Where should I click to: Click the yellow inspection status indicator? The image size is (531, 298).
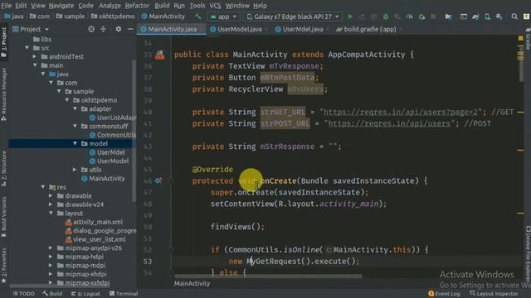pyautogui.click(x=521, y=38)
